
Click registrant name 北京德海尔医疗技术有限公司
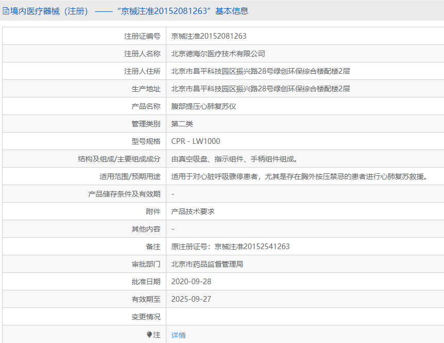(218, 54)
